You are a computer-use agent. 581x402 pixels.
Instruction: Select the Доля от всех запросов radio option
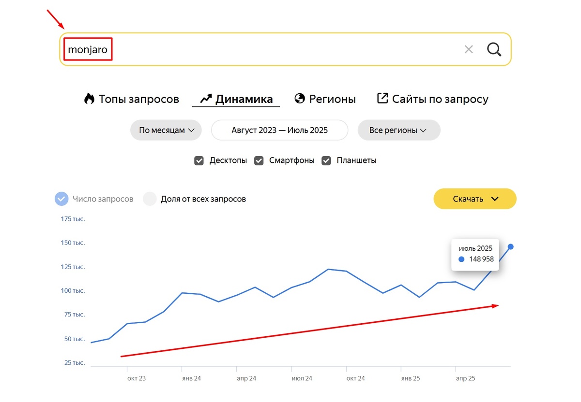click(x=150, y=199)
